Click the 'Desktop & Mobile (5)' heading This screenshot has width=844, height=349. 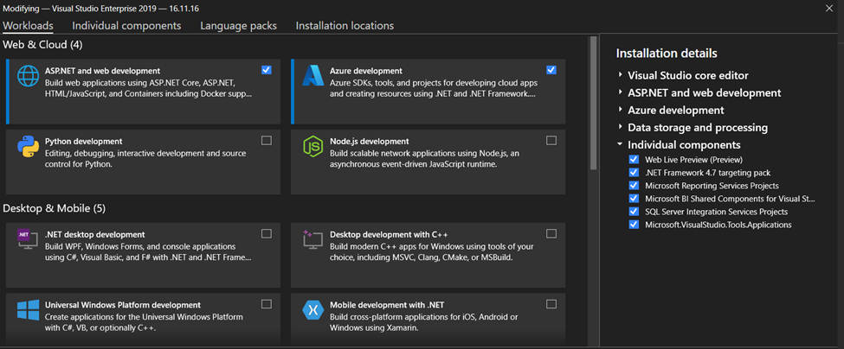tap(54, 208)
